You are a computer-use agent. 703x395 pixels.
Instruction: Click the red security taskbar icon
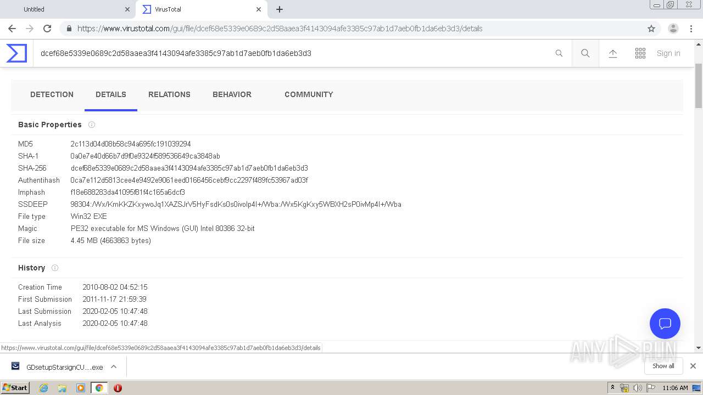pos(118,388)
